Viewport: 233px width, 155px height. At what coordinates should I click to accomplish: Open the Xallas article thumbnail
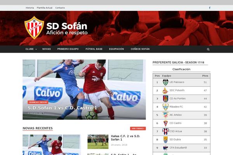coord(98,142)
